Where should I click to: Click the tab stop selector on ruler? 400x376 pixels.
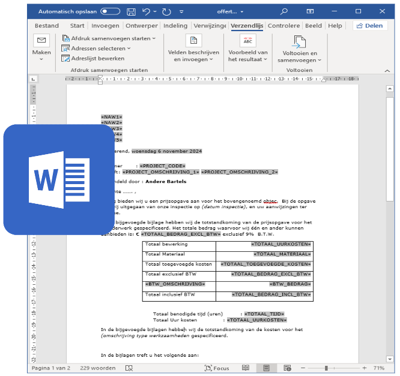click(33, 79)
